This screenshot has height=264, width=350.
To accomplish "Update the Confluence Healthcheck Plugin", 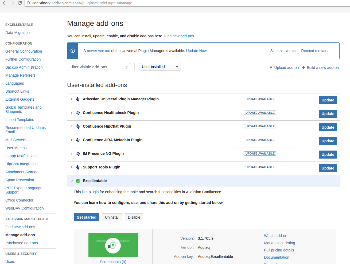I will pos(328,114).
